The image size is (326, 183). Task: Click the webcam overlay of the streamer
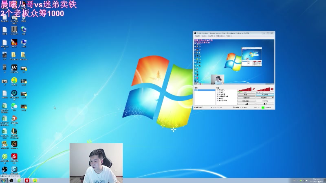pos(96,163)
